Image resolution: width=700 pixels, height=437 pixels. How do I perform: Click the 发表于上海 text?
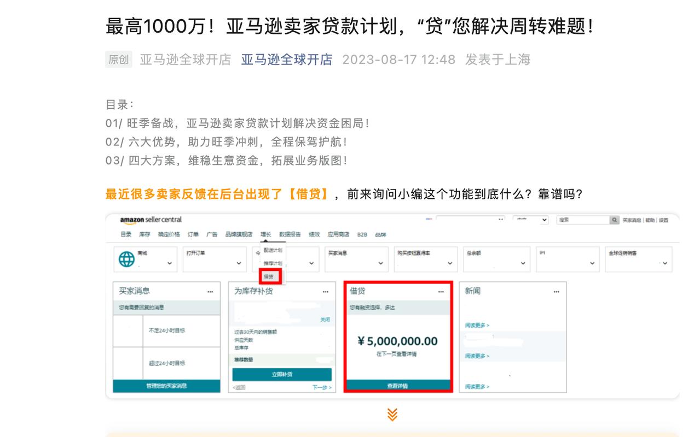[x=497, y=60]
